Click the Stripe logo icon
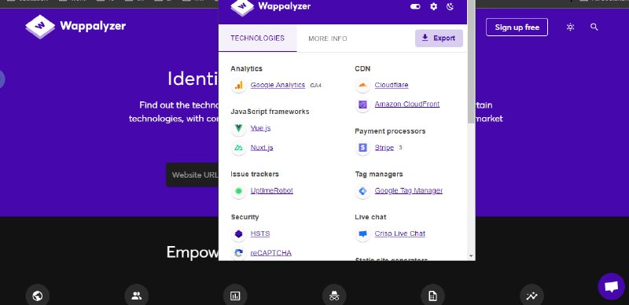Image resolution: width=629 pixels, height=305 pixels. pyautogui.click(x=362, y=148)
